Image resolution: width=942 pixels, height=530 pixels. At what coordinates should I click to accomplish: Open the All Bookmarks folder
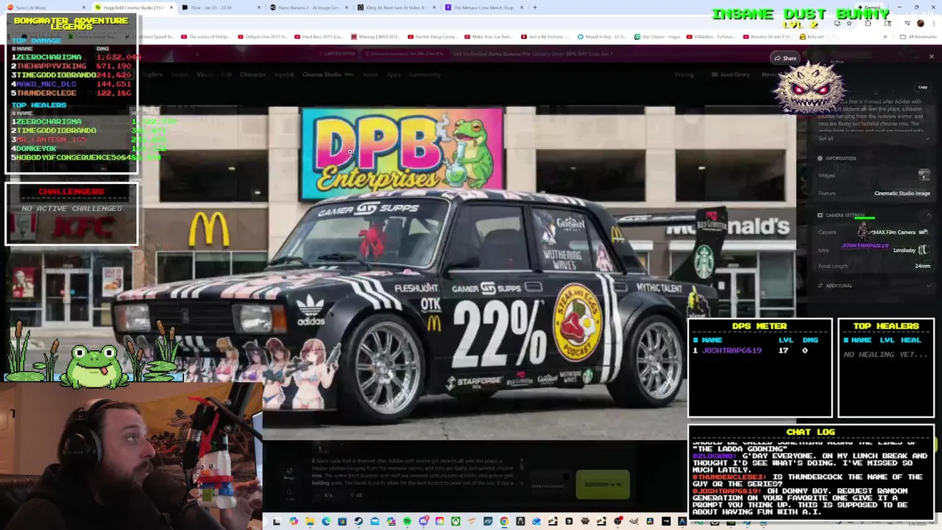click(919, 36)
